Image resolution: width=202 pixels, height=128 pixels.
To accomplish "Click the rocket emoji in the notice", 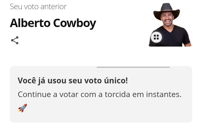I will 23,108.
